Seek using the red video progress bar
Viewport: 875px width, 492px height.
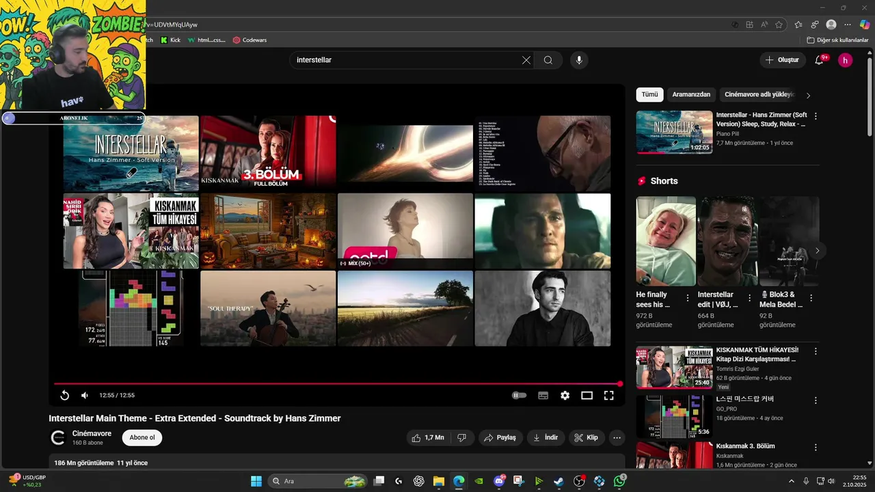[338, 384]
